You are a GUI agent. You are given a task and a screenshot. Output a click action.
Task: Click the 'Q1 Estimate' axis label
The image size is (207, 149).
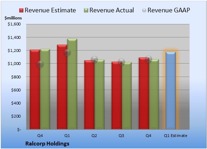(x=176, y=136)
